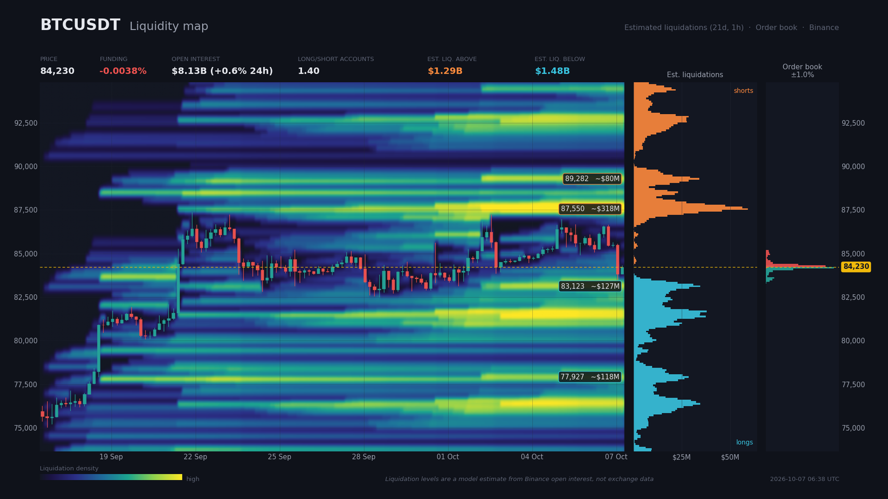Click the left 75,000 price axis label
Image resolution: width=888 pixels, height=499 pixels.
[x=26, y=428]
